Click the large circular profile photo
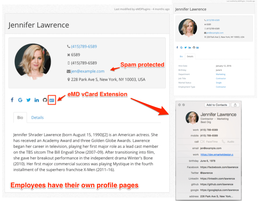The height and width of the screenshot is (202, 269). [x=33, y=62]
